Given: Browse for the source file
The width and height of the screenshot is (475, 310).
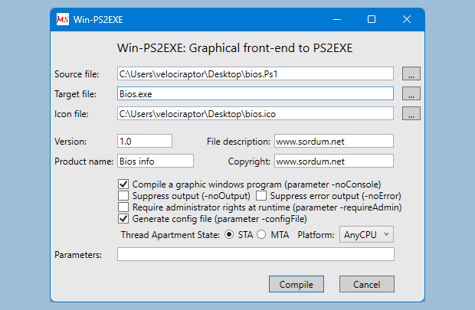Looking at the screenshot, I should click(x=411, y=73).
